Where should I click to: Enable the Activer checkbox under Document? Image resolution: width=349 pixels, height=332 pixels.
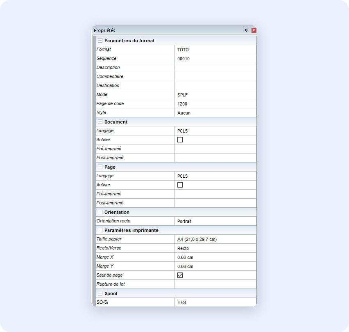(180, 140)
